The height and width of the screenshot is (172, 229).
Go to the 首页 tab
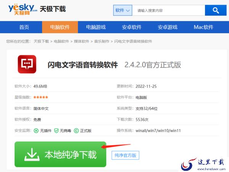click(24, 27)
